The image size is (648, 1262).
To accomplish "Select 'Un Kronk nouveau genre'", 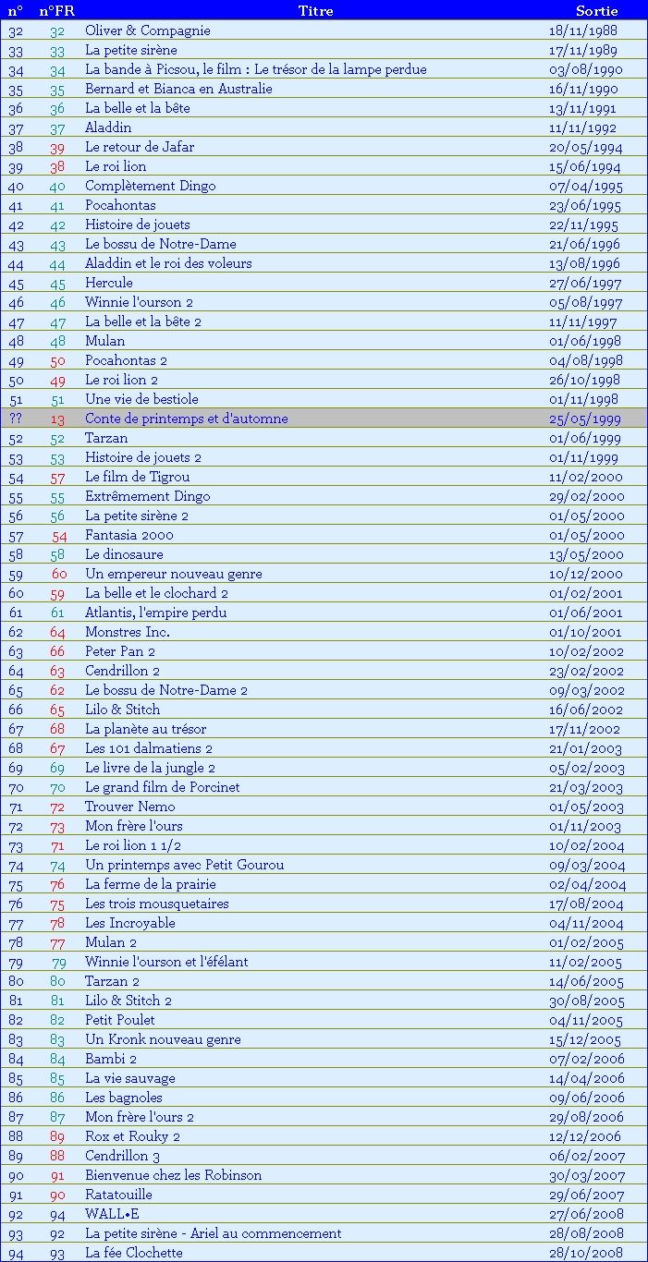I will click(163, 1039).
